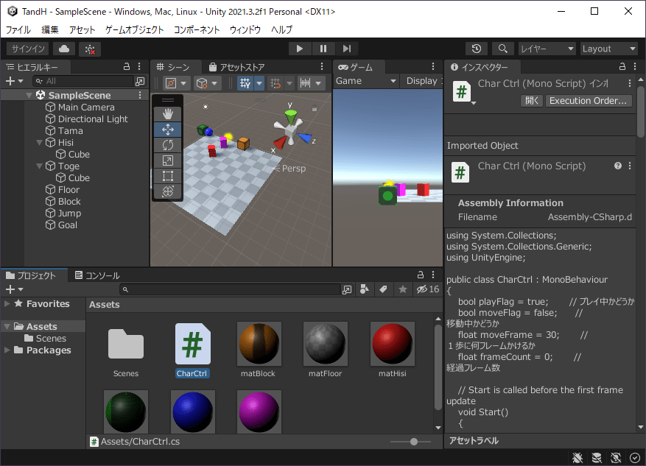Image resolution: width=646 pixels, height=466 pixels.
Task: Click the favorites star filter icon
Action: click(403, 289)
